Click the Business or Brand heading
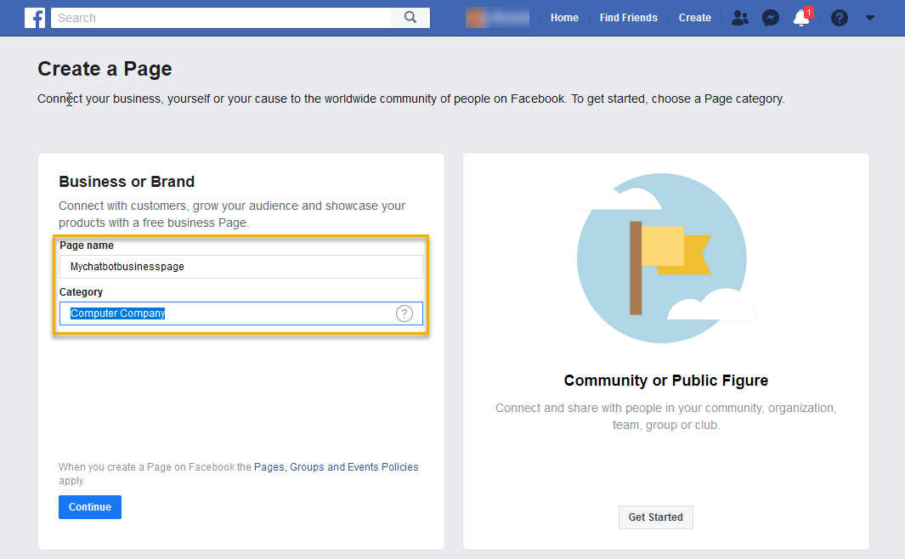The image size is (905, 559). point(127,182)
